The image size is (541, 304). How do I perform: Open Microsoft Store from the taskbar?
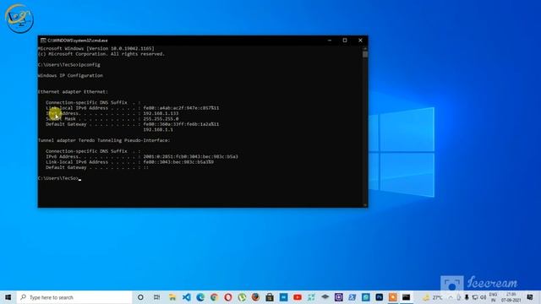pos(270,297)
